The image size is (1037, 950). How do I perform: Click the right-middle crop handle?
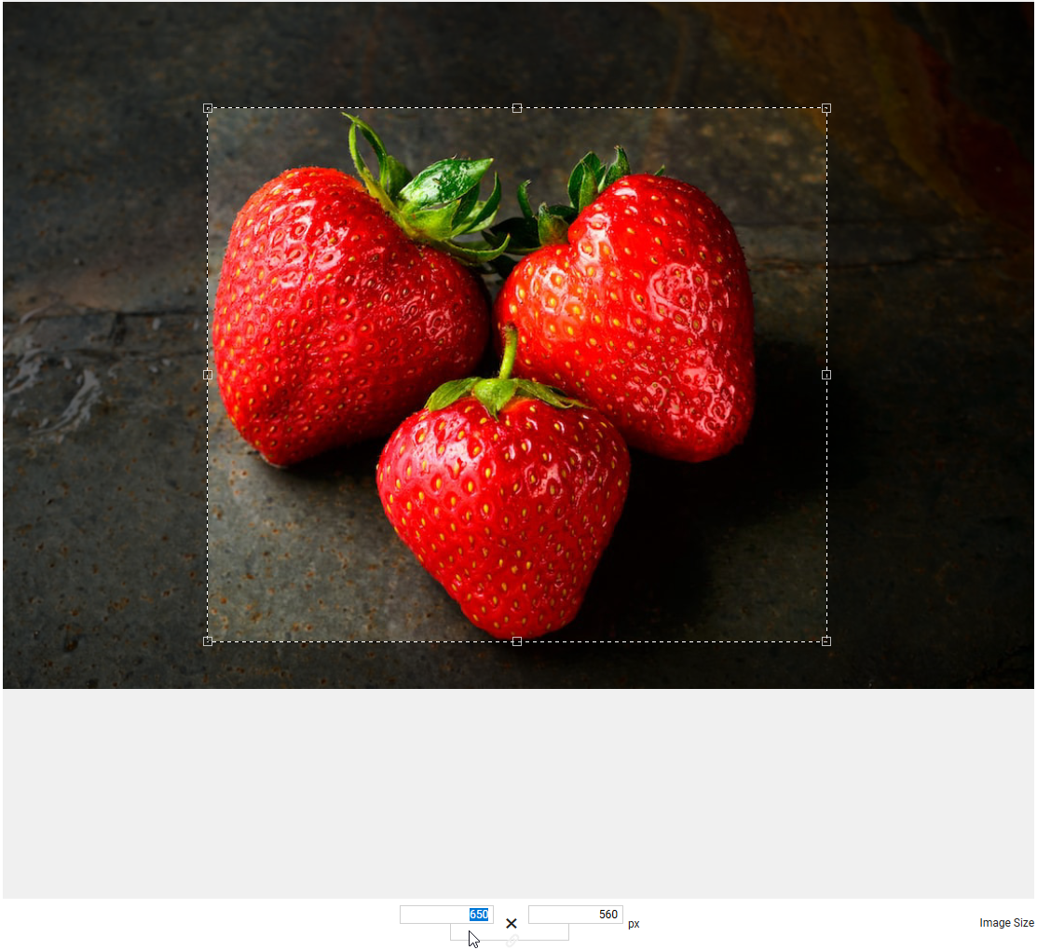(x=826, y=375)
